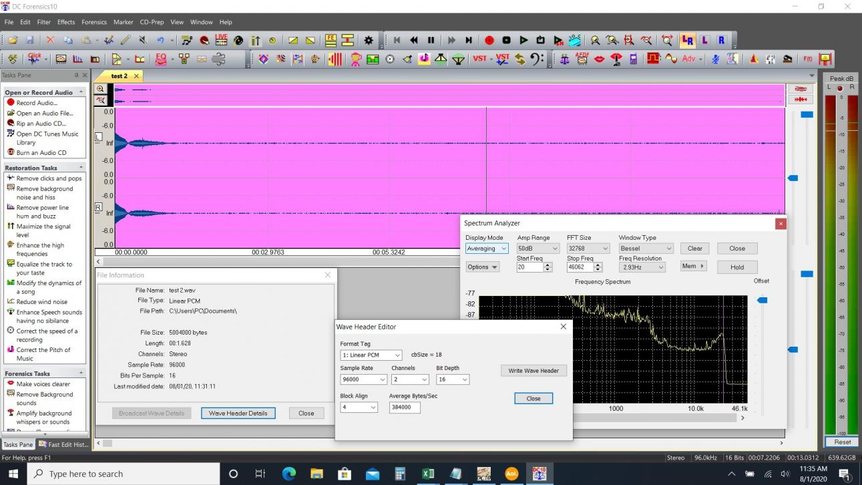Click the red lips voice icon
Screen dimensions: 862x485
600,59
